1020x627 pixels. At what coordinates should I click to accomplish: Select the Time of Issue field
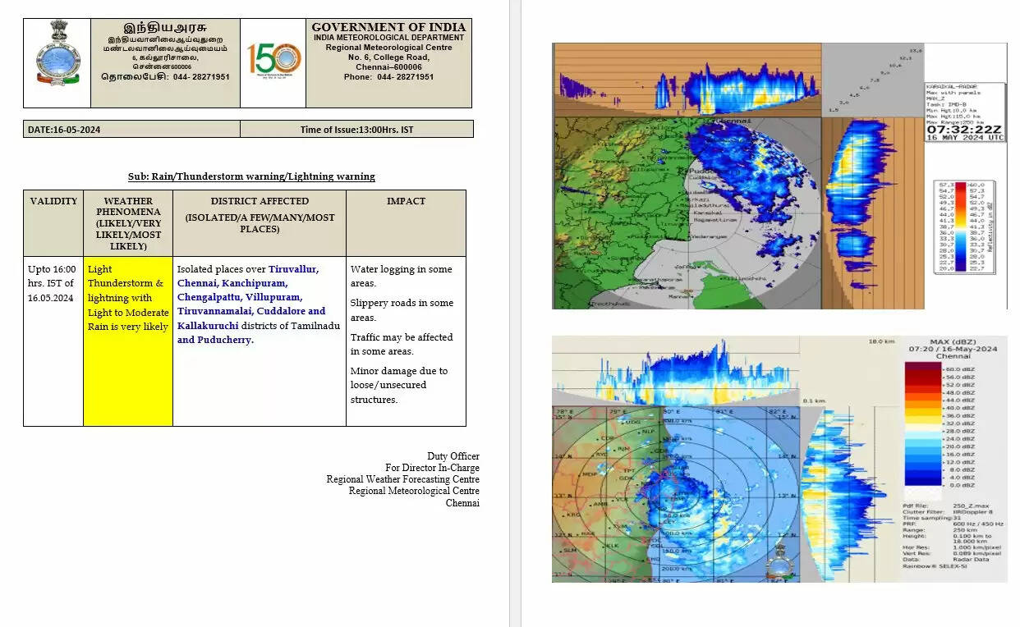coord(356,130)
